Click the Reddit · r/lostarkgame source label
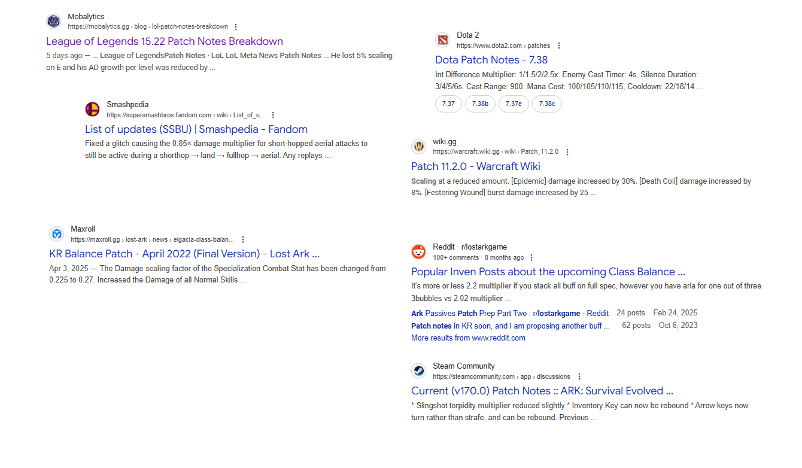 (470, 247)
